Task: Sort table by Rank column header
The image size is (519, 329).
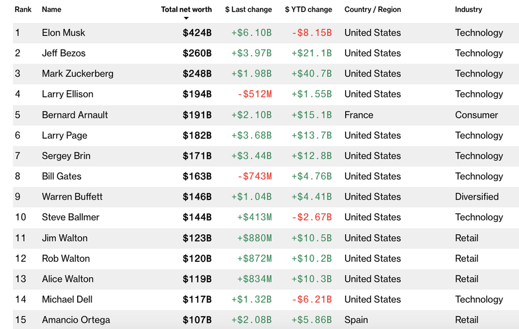Action: [23, 10]
